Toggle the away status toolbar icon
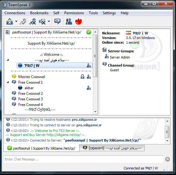Image resolution: width=176 pixels, height=175 pixels. pyautogui.click(x=23, y=21)
